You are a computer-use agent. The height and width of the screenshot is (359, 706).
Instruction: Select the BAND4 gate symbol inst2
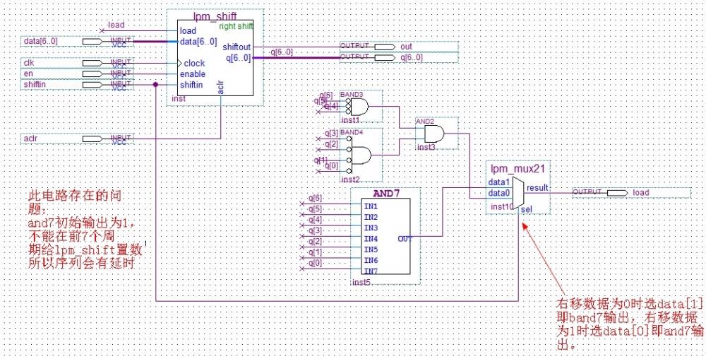pyautogui.click(x=361, y=155)
